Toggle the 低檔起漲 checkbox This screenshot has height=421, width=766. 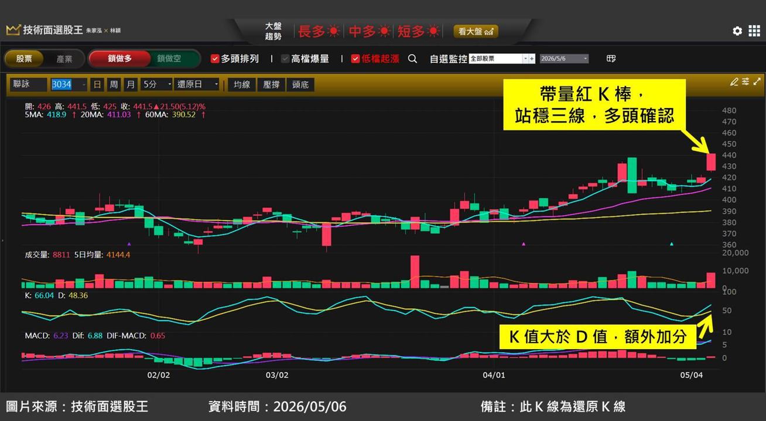(355, 58)
